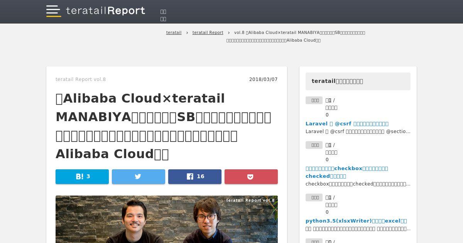Click teratail Report vol.8 label
Screen dimensions: 463x243
click(x=81, y=79)
